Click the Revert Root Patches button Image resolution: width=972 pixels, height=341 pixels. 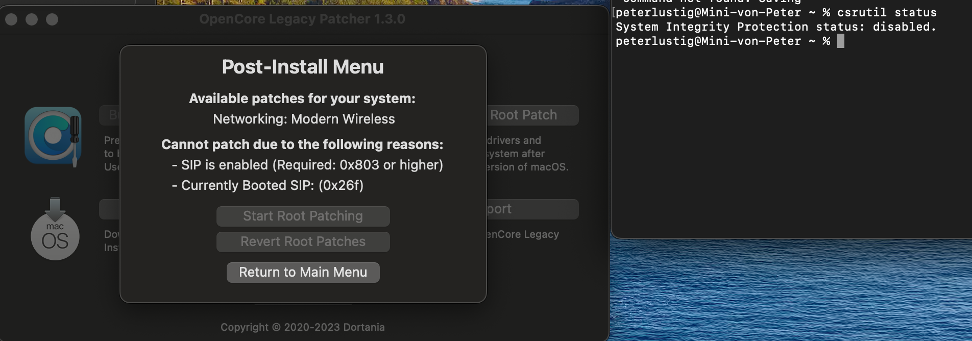tap(303, 241)
